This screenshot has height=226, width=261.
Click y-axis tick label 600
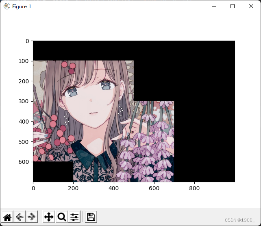[x=24, y=162]
